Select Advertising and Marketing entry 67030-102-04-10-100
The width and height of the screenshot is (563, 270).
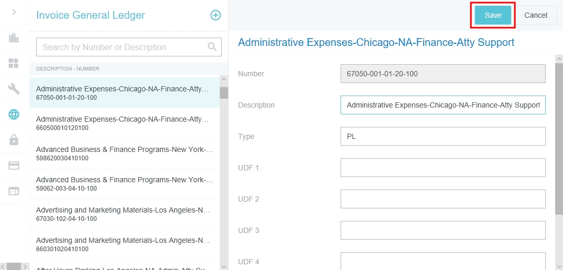click(x=123, y=214)
